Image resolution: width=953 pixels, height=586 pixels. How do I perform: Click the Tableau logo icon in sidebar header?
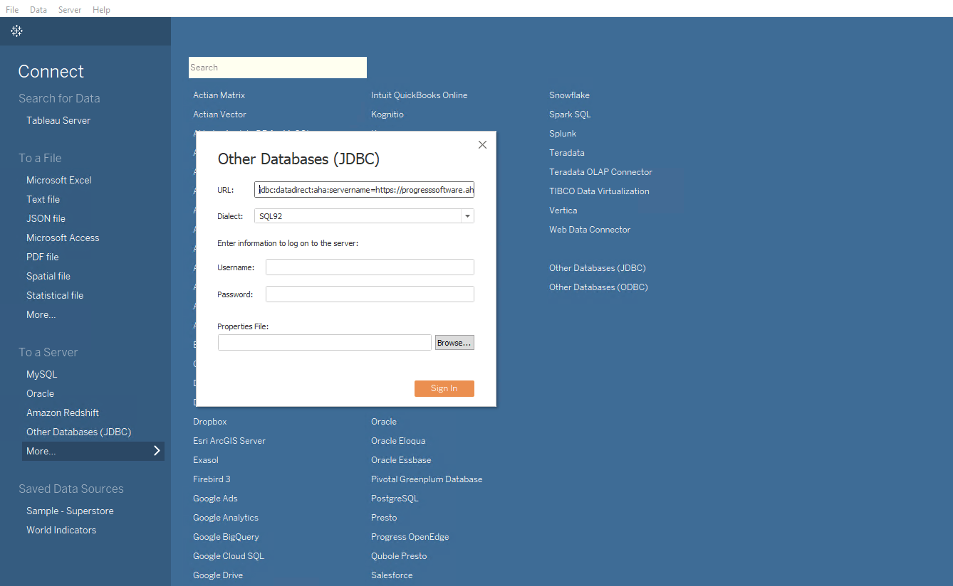point(17,31)
